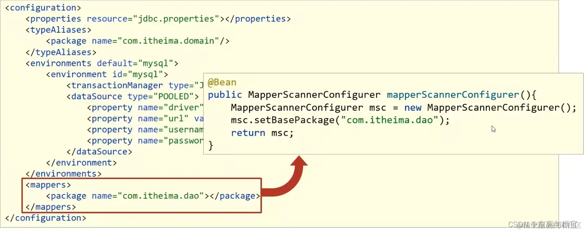Click the closing dataSource tag
Viewport: 584px width, 232px height.
click(99, 152)
